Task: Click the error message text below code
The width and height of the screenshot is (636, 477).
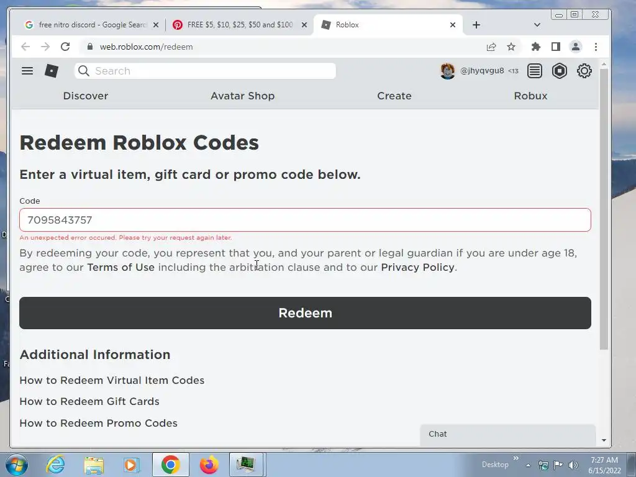Action: (x=125, y=238)
